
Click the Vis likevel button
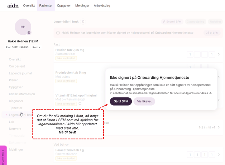[144, 101]
